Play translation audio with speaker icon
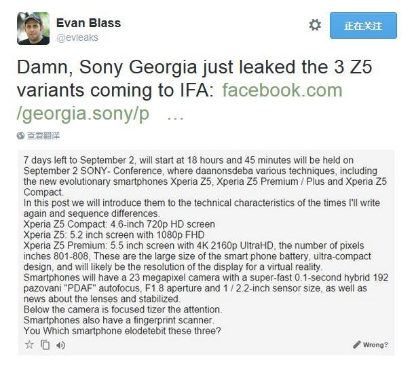The image size is (414, 369). pyautogui.click(x=61, y=345)
